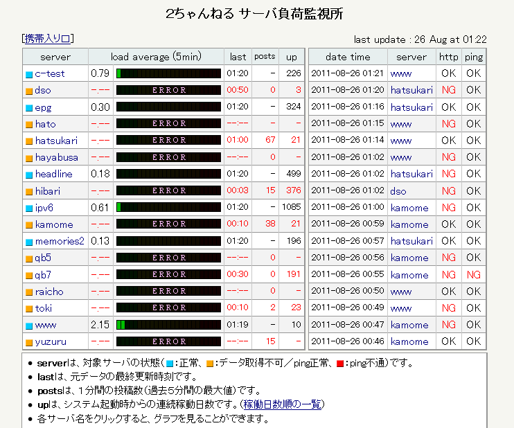Screen dimensions: 514x428
Task: Click the orange status icon beside raicho
Action: tap(29, 292)
